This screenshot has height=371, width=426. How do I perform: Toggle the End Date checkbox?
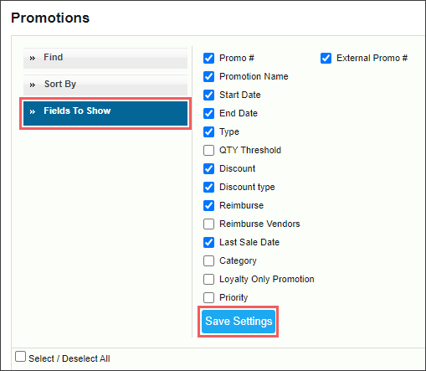tap(208, 114)
